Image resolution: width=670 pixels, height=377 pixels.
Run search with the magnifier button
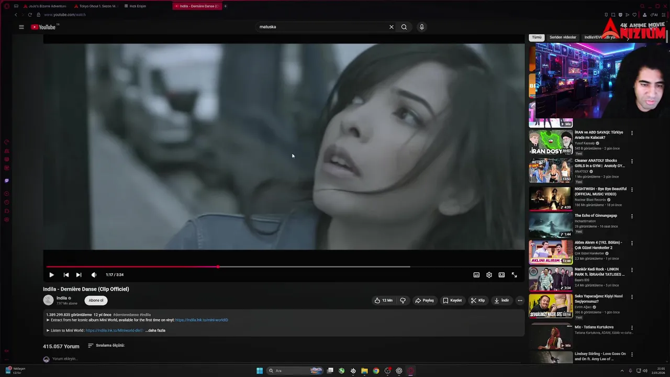tap(404, 27)
